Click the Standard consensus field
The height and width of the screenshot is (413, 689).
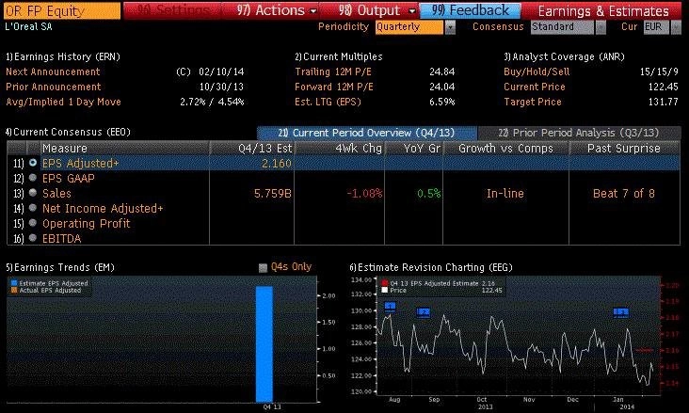tap(563, 27)
